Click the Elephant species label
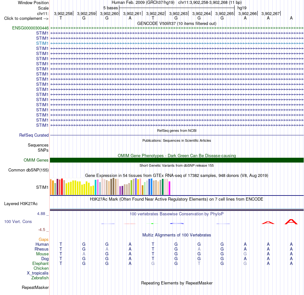The width and height of the screenshot is (304, 295). click(40, 264)
